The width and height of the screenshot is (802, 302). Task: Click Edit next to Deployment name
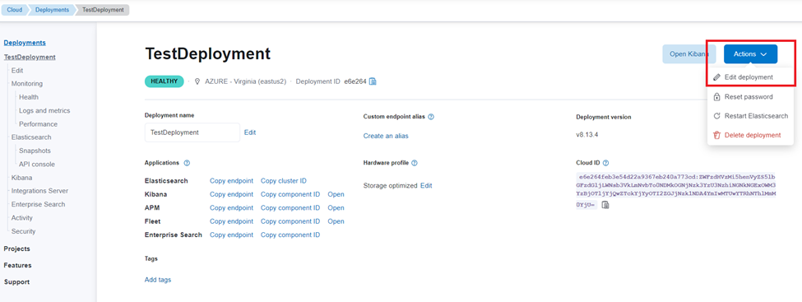pos(250,132)
